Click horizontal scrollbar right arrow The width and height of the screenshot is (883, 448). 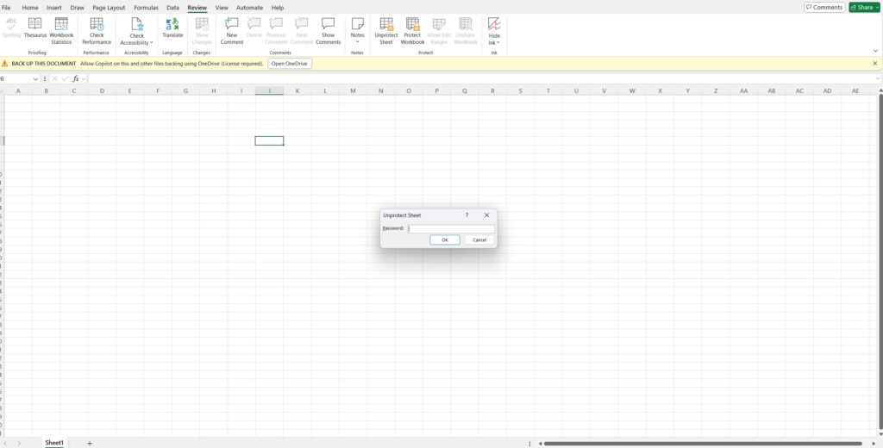(874, 444)
